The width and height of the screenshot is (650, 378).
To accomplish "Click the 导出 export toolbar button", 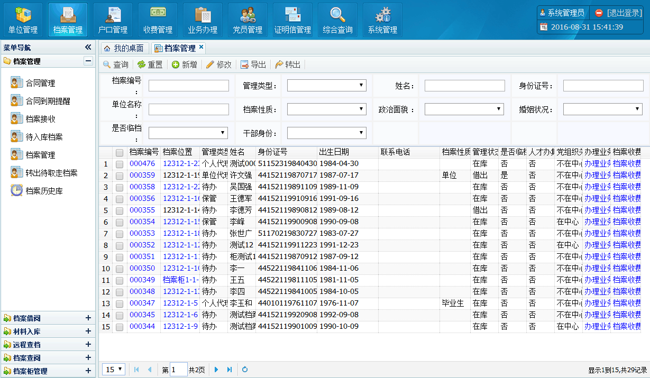I will tap(253, 64).
